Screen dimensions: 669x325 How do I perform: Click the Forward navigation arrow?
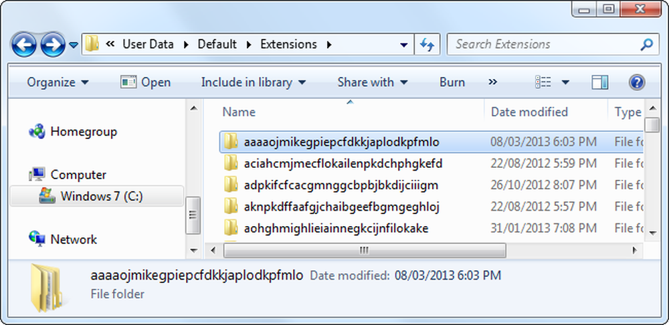point(53,45)
